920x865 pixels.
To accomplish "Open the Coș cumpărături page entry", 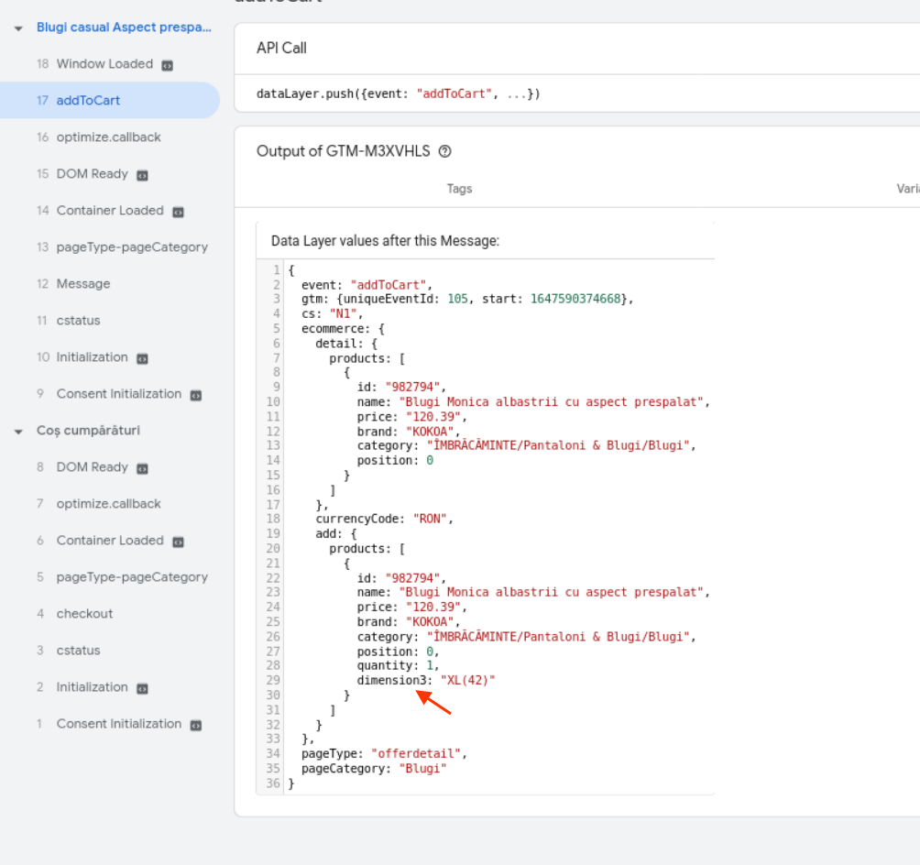I will pyautogui.click(x=88, y=430).
